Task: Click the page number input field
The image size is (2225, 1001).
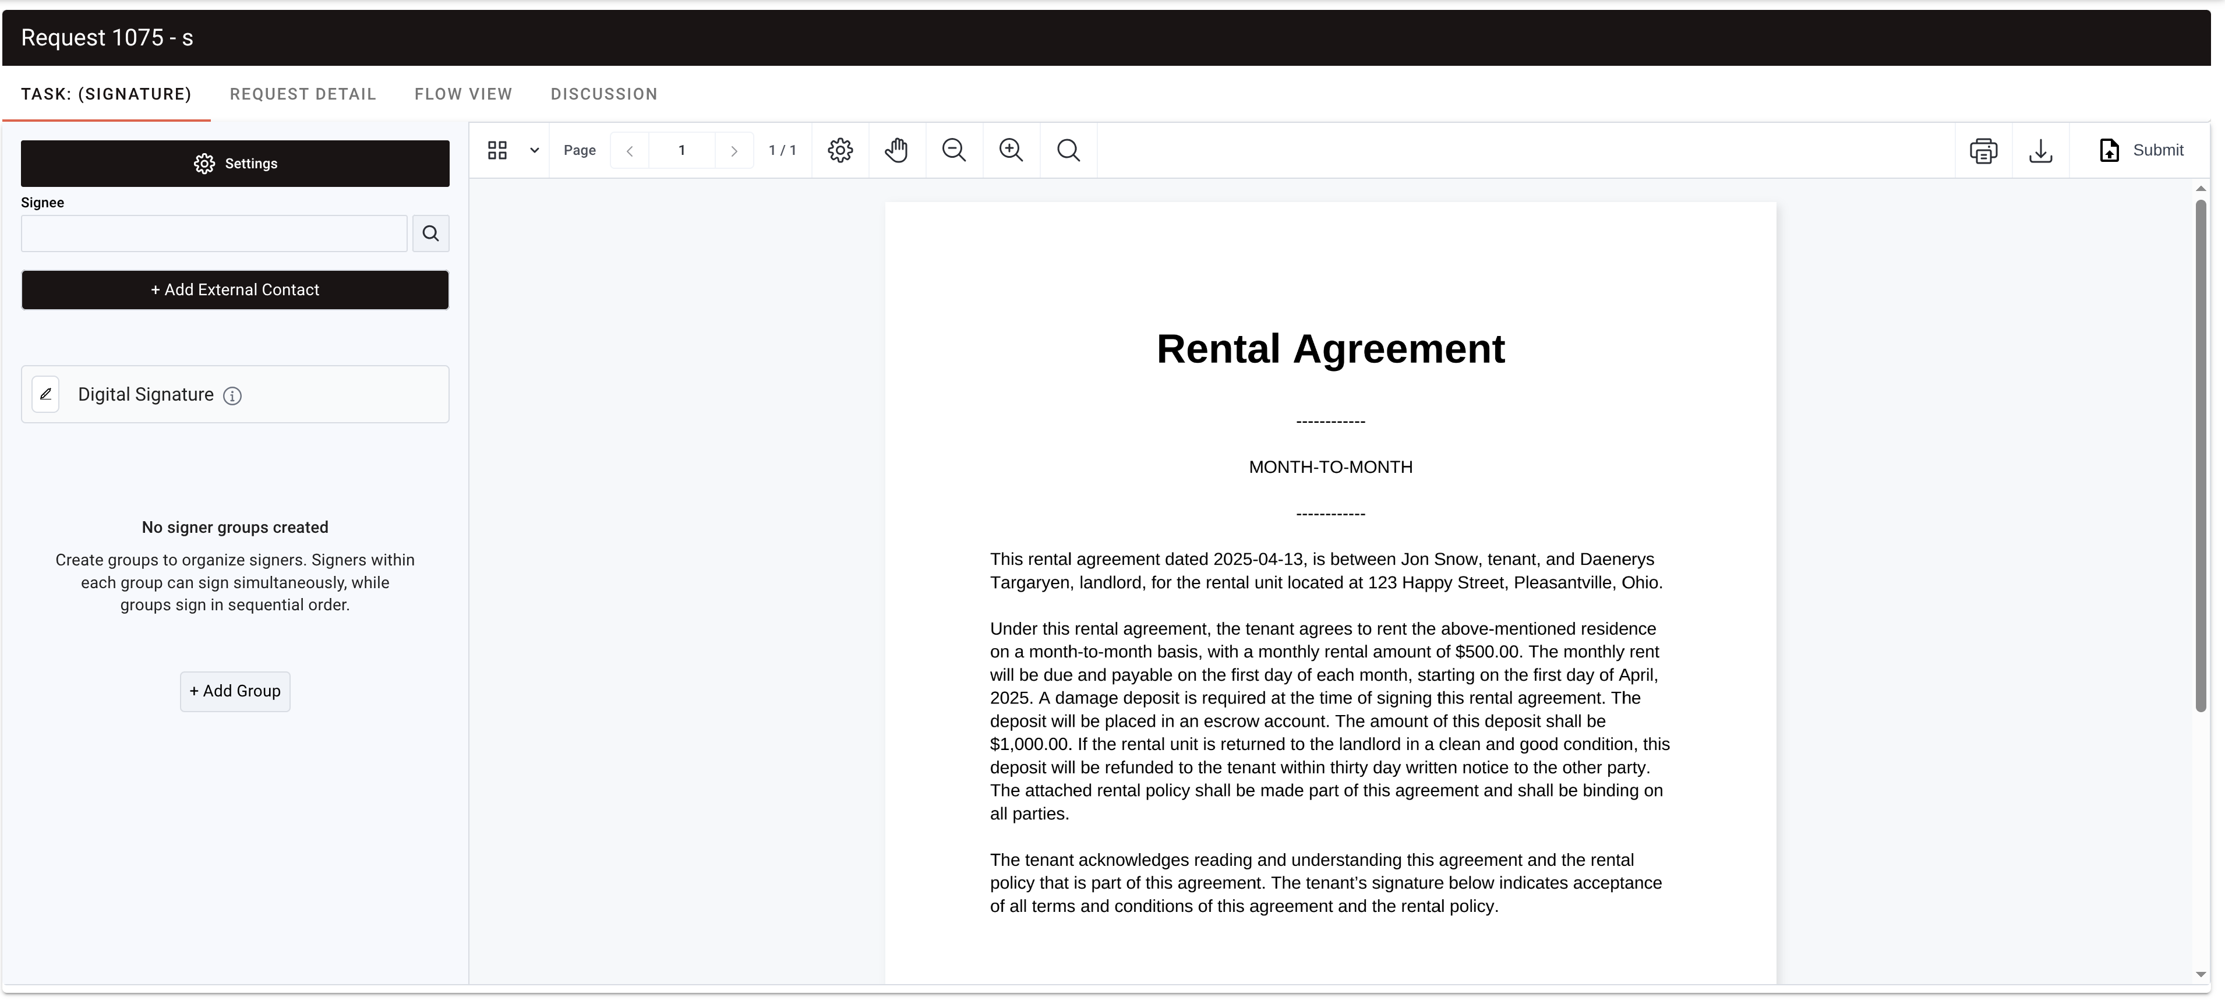Action: tap(681, 150)
